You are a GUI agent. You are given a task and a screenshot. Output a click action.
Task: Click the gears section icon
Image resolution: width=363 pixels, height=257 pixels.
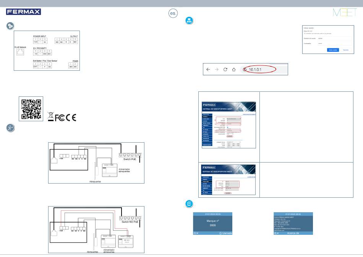tap(10, 26)
